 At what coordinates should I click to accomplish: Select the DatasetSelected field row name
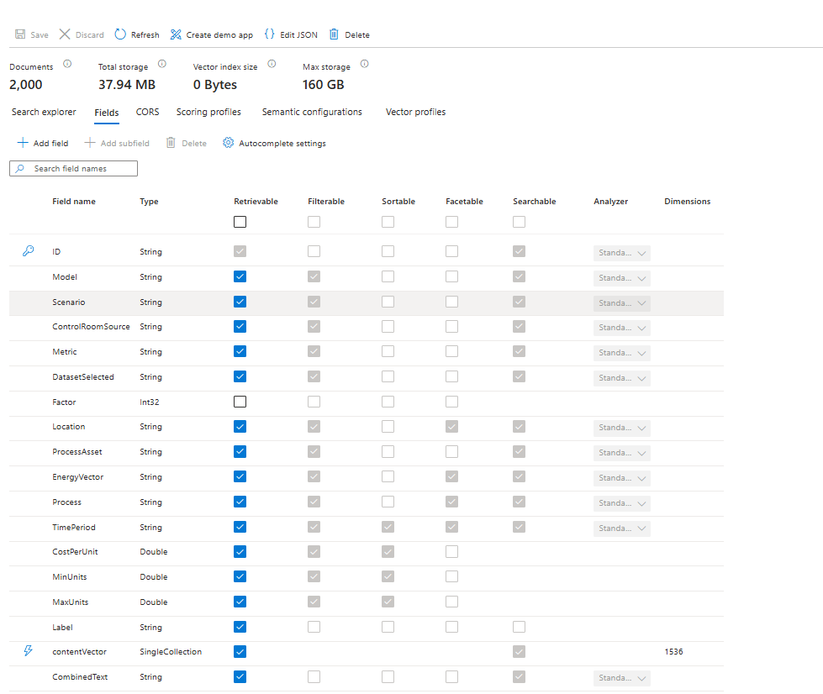click(83, 376)
